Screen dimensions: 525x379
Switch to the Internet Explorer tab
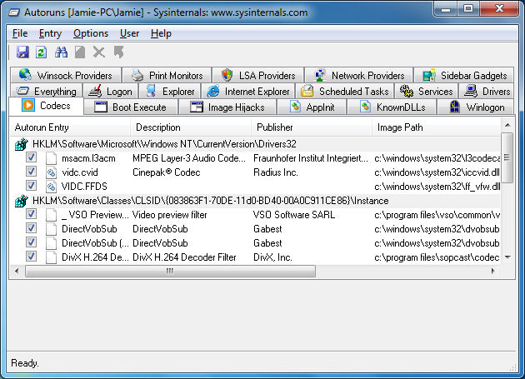tap(248, 91)
